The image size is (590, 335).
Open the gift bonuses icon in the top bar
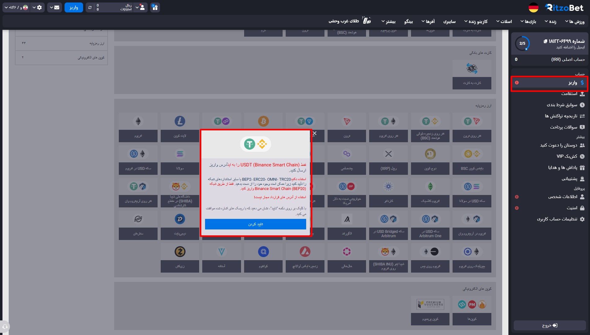(155, 7)
